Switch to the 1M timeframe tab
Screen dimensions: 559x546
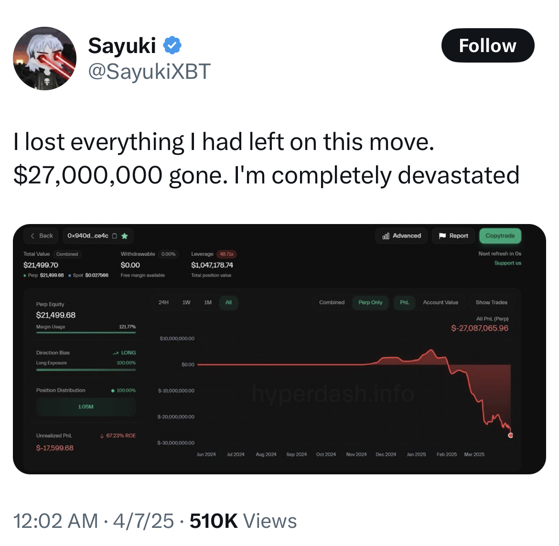[207, 302]
